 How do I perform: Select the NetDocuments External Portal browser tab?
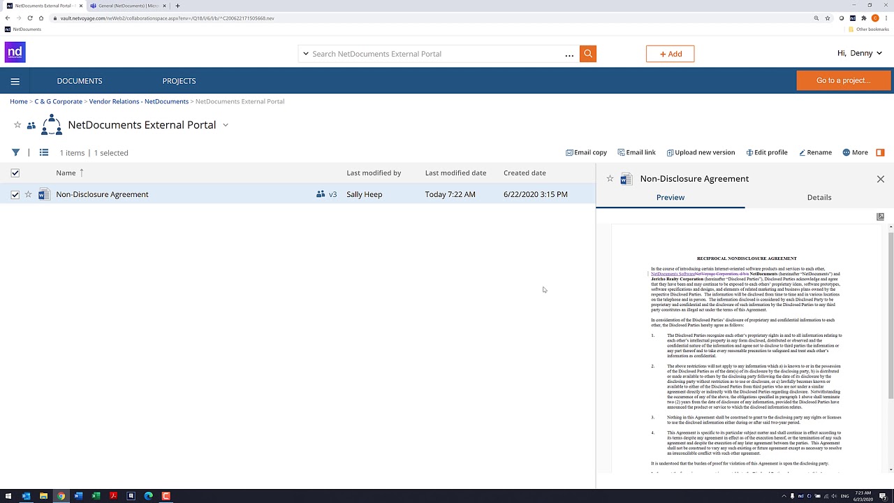point(43,6)
